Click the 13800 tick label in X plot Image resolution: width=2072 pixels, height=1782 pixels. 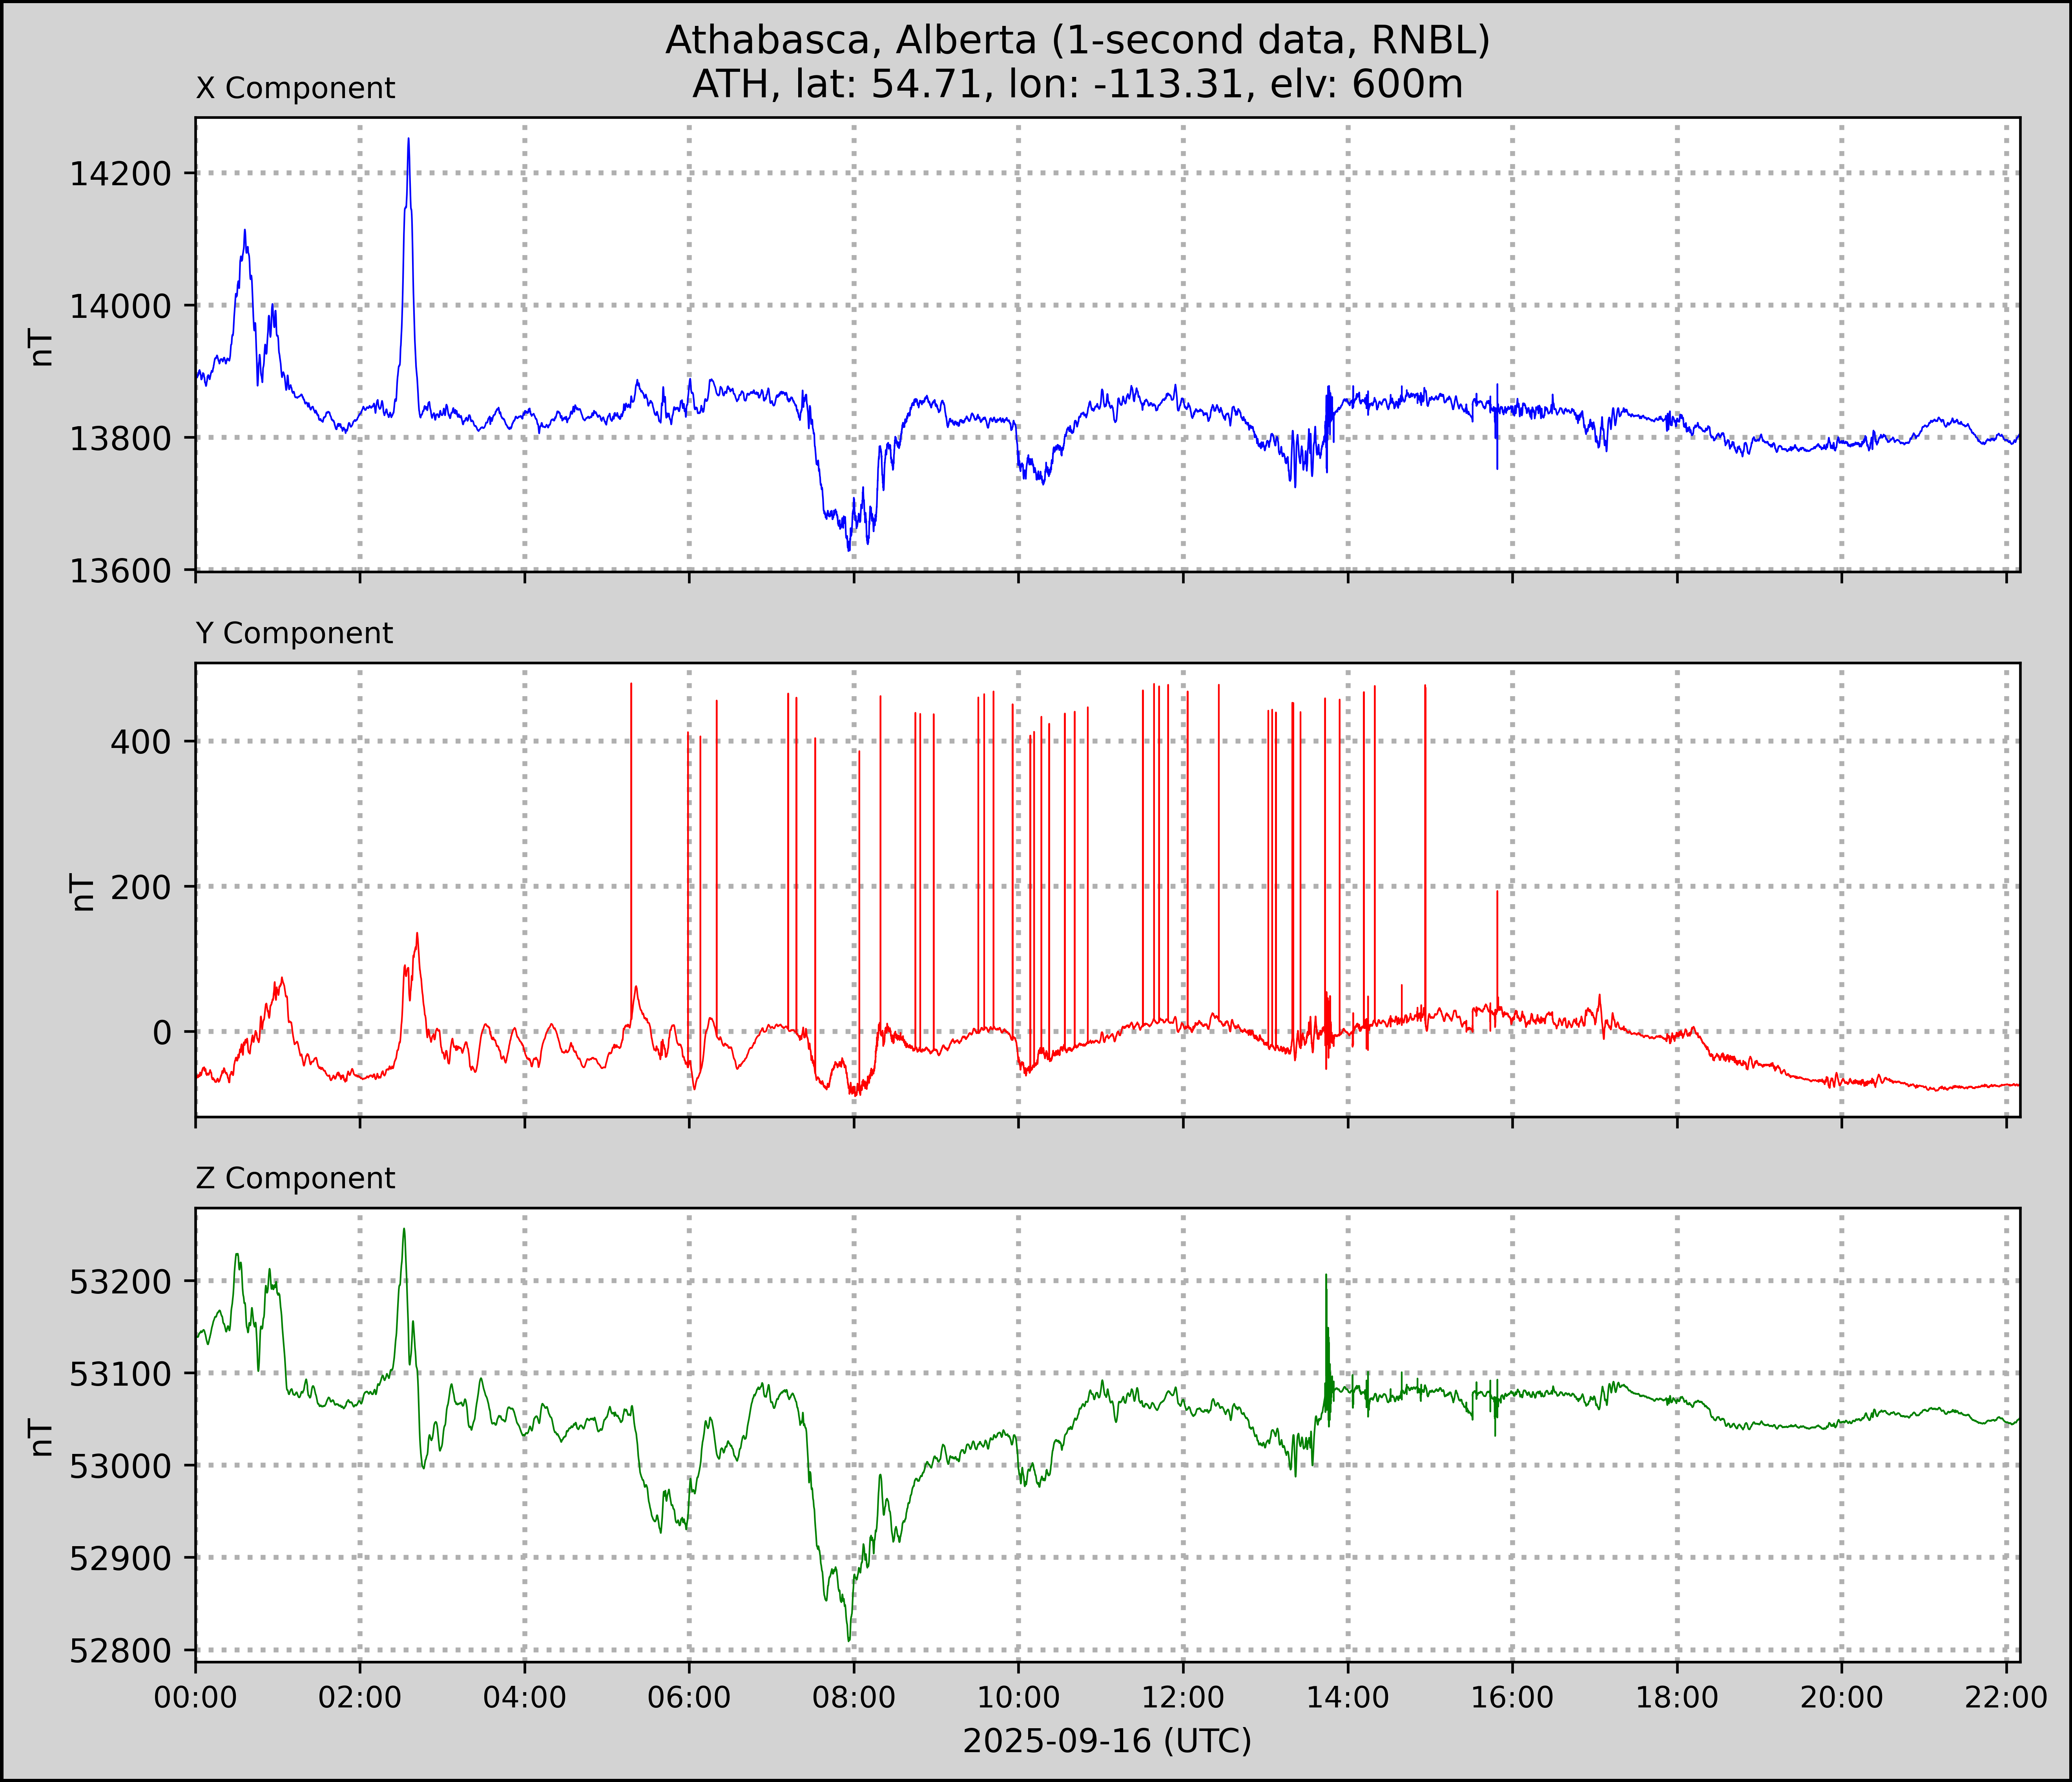(x=120, y=438)
